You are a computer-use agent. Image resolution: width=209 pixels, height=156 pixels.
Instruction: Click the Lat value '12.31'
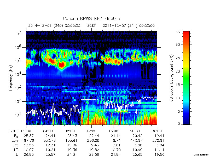click(50, 145)
